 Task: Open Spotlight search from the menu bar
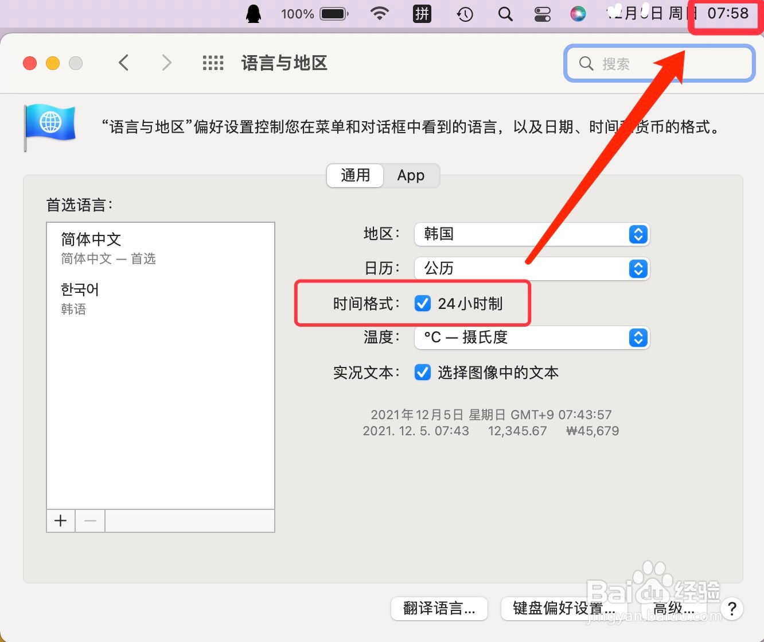pyautogui.click(x=505, y=14)
